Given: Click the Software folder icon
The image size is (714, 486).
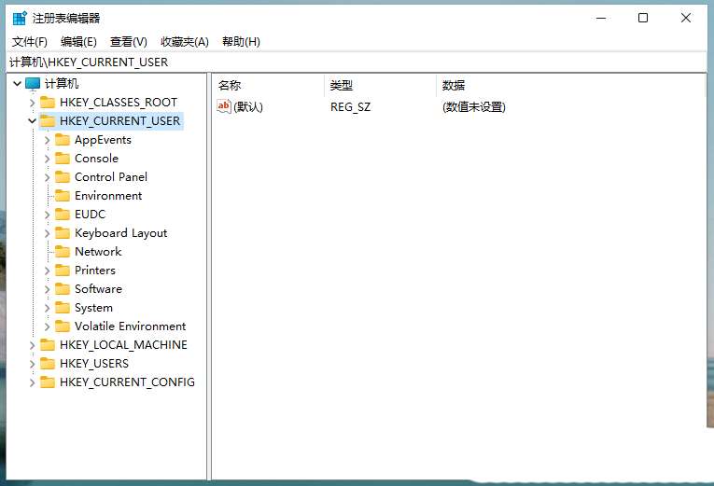Looking at the screenshot, I should (63, 289).
